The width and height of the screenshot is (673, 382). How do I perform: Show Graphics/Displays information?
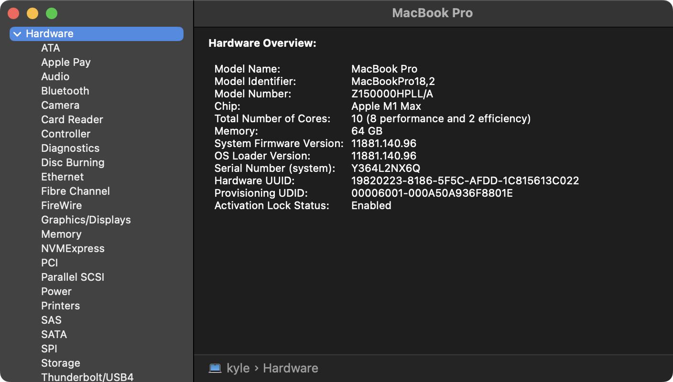click(x=86, y=220)
